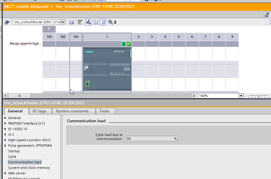The width and height of the screenshot is (271, 179).
Task: Click the zoom download arrow icon
Action: (x=115, y=22)
